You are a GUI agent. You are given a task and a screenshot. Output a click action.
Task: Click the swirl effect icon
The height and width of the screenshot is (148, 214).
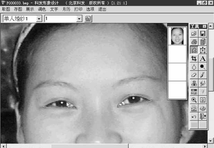coord(194,108)
